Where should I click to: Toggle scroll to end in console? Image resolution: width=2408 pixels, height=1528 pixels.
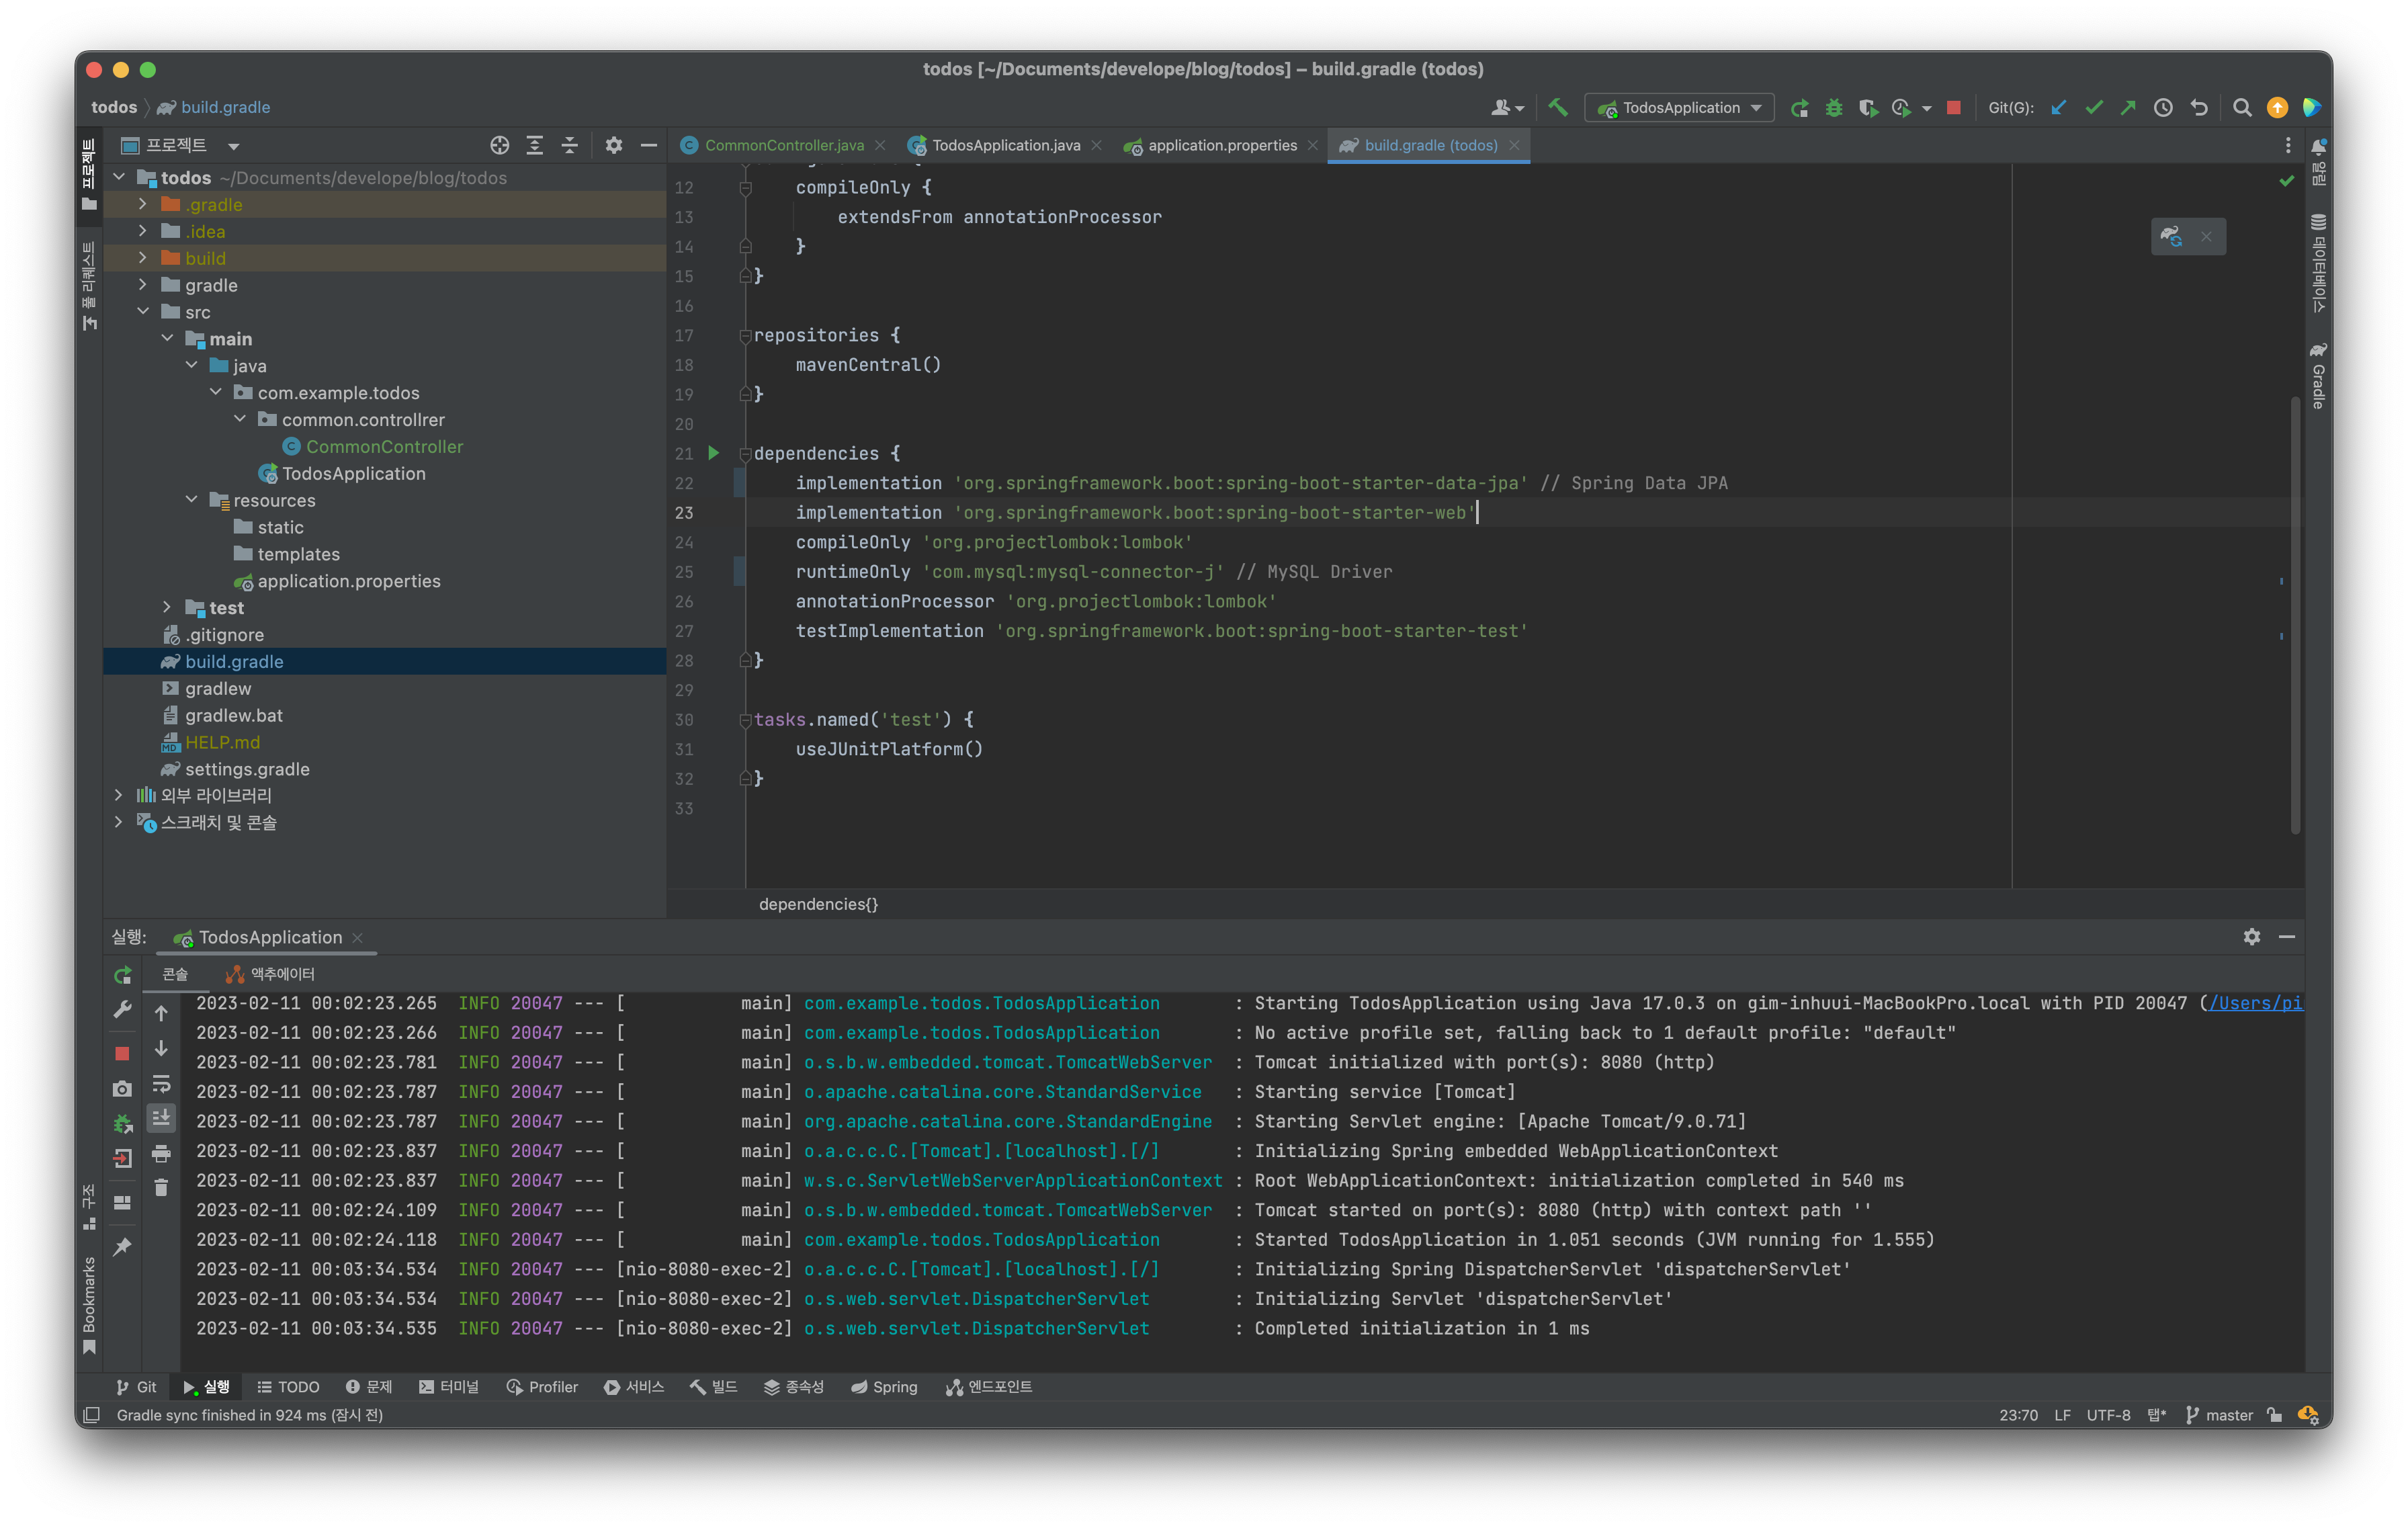pos(161,1118)
